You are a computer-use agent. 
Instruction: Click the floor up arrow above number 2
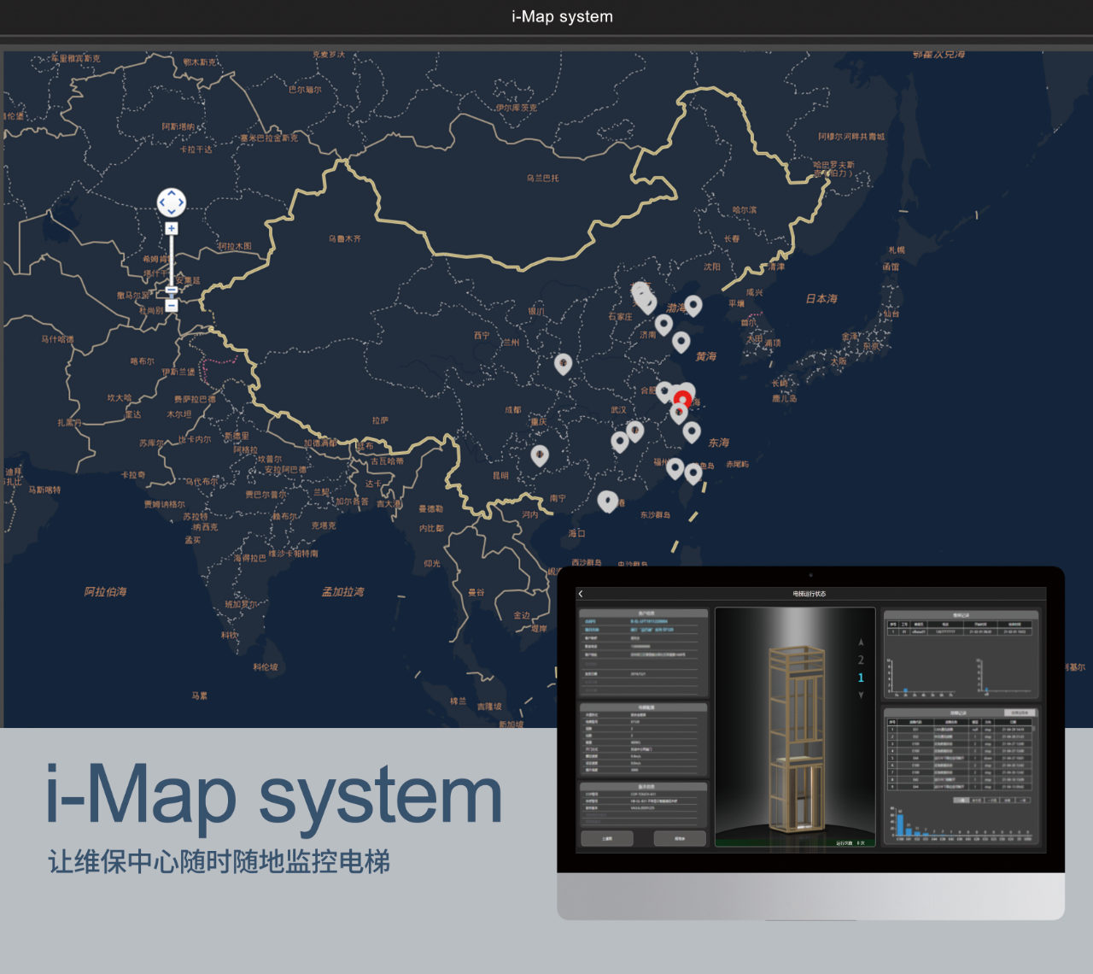[x=861, y=642]
